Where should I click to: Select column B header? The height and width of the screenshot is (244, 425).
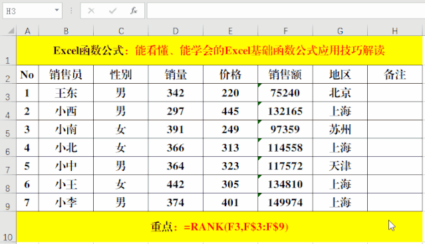[66, 31]
